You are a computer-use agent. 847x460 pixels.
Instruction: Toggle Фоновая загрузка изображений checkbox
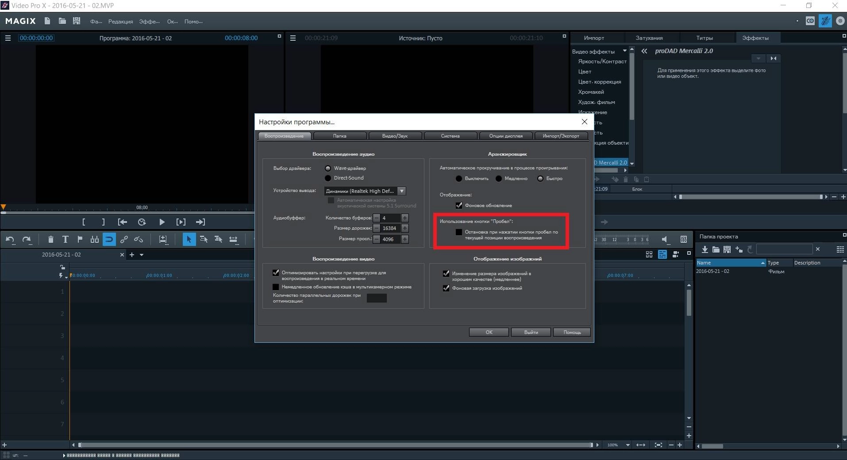(x=446, y=288)
